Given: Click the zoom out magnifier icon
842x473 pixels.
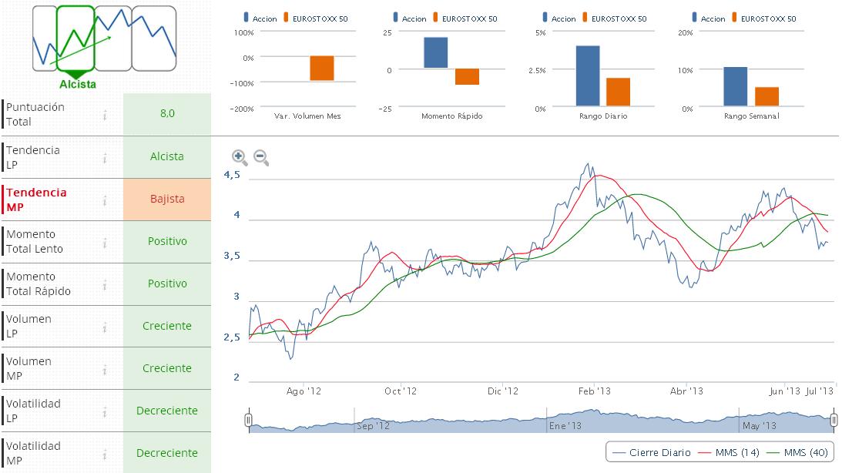Looking at the screenshot, I should tap(261, 157).
